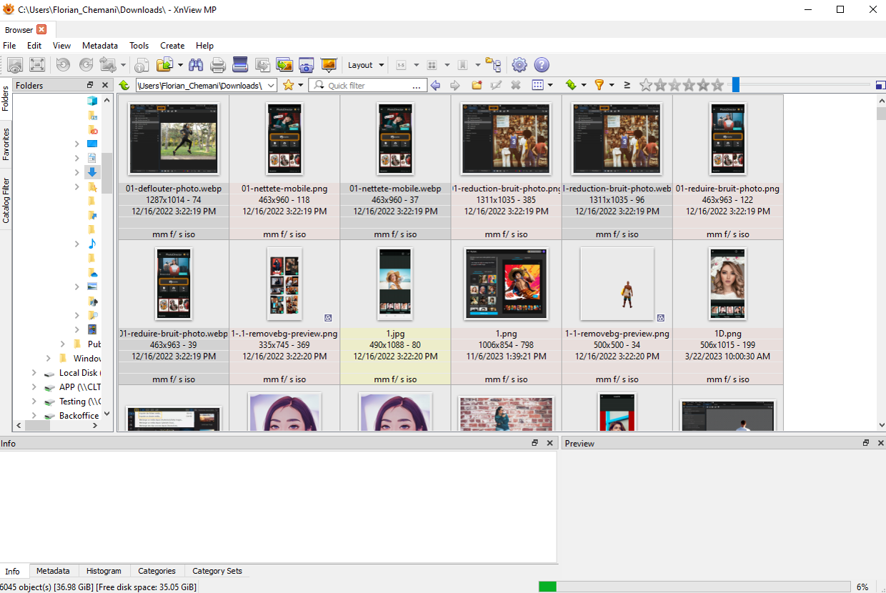The height and width of the screenshot is (593, 886).
Task: Search files using the binoculars icon
Action: click(x=196, y=64)
